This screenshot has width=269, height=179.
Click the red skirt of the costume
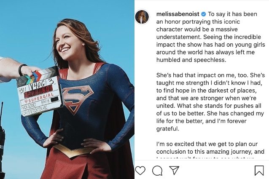click(67, 166)
